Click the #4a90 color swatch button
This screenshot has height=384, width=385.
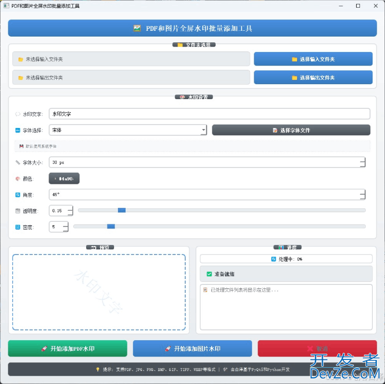(64, 179)
